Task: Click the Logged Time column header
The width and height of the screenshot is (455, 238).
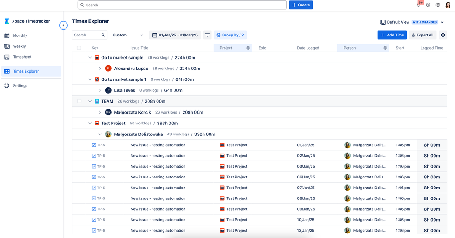Action: click(x=432, y=48)
